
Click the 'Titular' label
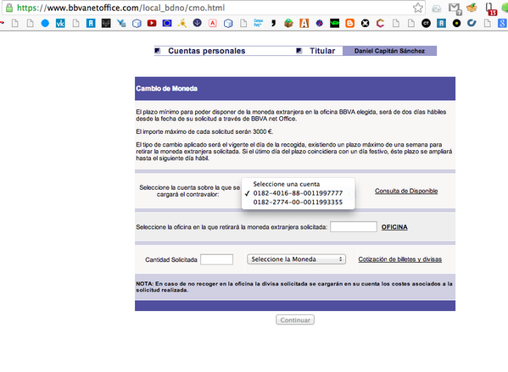tap(322, 51)
